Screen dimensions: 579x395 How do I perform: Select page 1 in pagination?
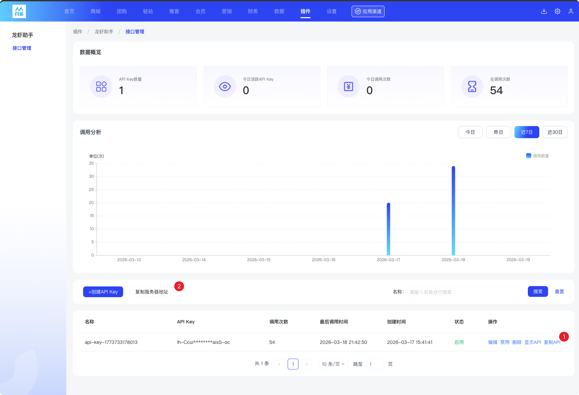tap(293, 364)
